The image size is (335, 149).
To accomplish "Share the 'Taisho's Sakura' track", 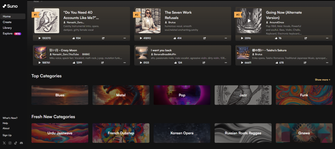I will coord(305,63).
